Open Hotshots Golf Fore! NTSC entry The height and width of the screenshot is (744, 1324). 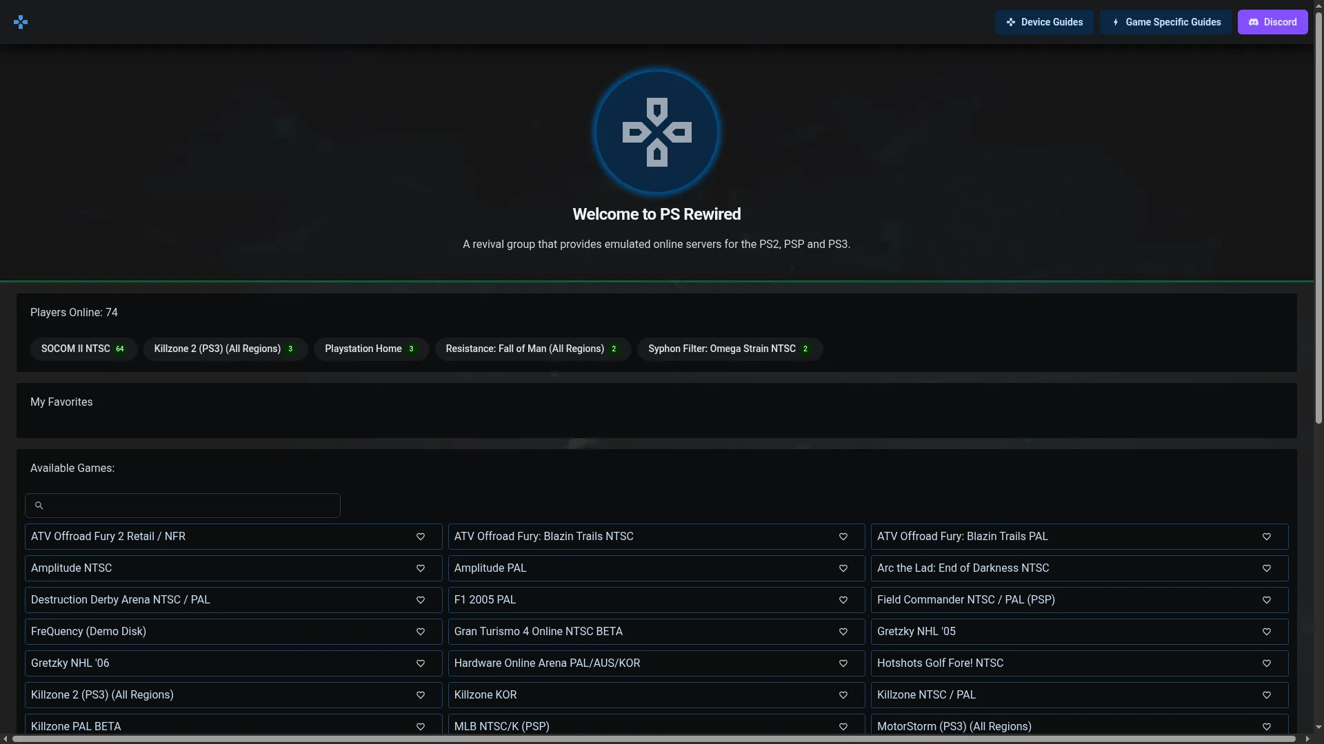tap(1079, 663)
